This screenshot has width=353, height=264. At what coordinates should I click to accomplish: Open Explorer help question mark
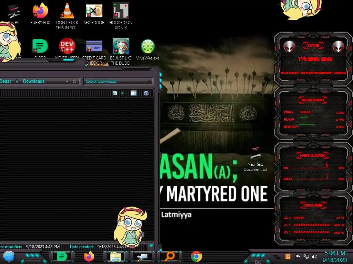click(146, 93)
